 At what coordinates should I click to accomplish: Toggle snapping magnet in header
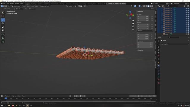[79, 6]
